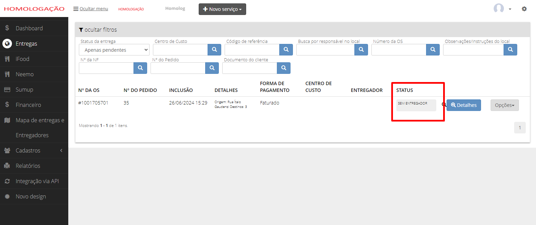Click the search icon for Centro de Custo
Screen dimensions: 536x225
(x=214, y=50)
